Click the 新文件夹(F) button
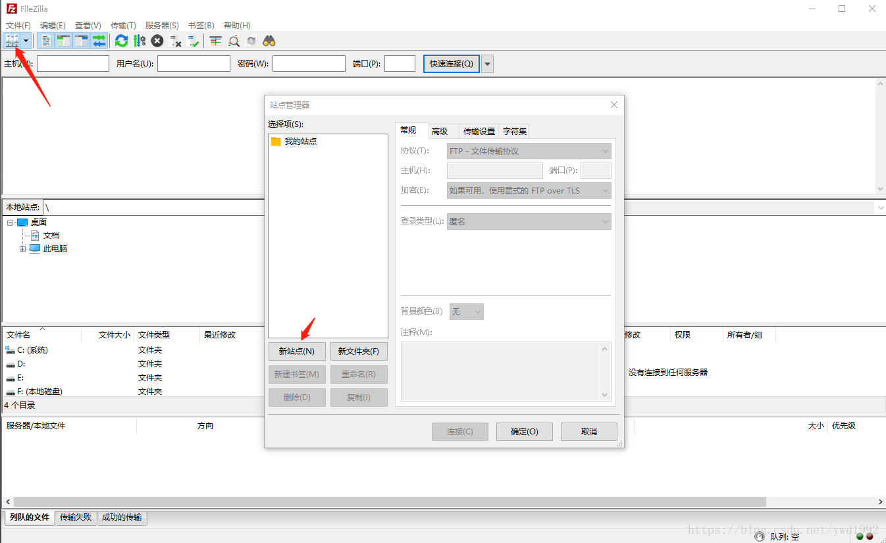The image size is (886, 543). click(359, 351)
